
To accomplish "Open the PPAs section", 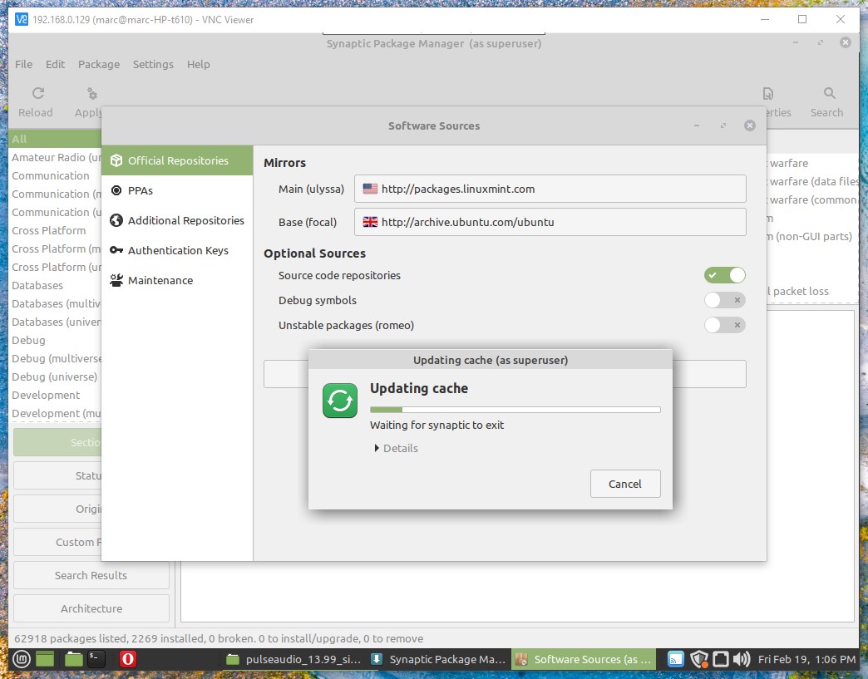I will click(177, 190).
